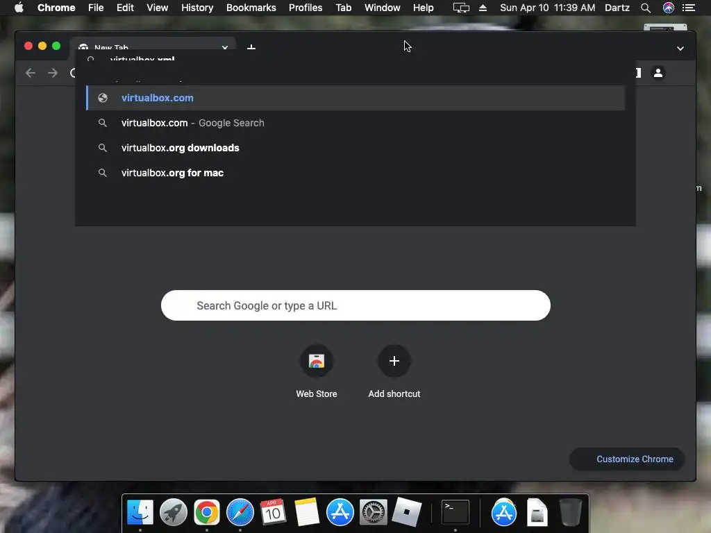Open Finder from the Dock
Screen dimensions: 711x533
tap(140, 513)
